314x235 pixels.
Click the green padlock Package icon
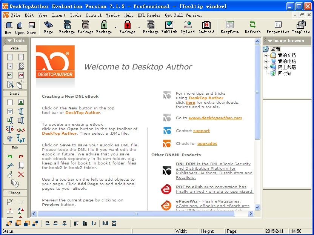click(104, 25)
